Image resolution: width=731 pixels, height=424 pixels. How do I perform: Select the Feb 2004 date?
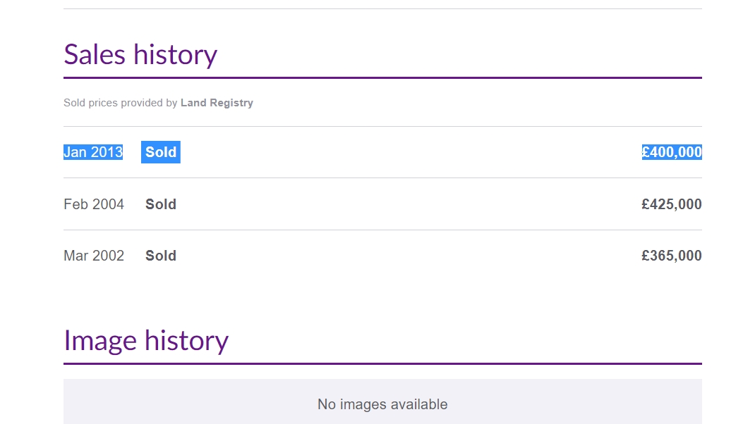tap(94, 204)
